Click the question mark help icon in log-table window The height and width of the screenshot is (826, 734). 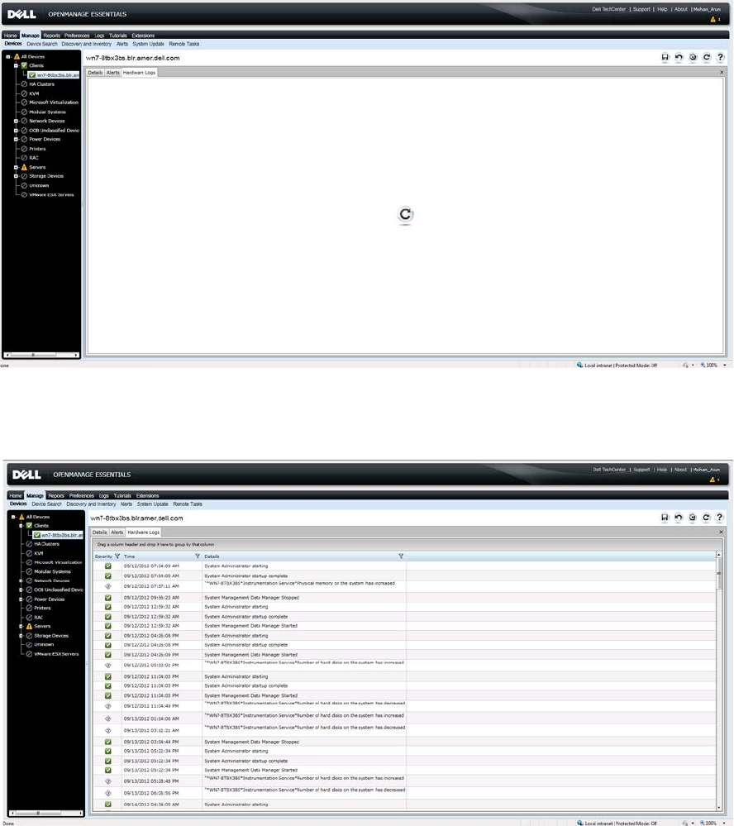(720, 518)
